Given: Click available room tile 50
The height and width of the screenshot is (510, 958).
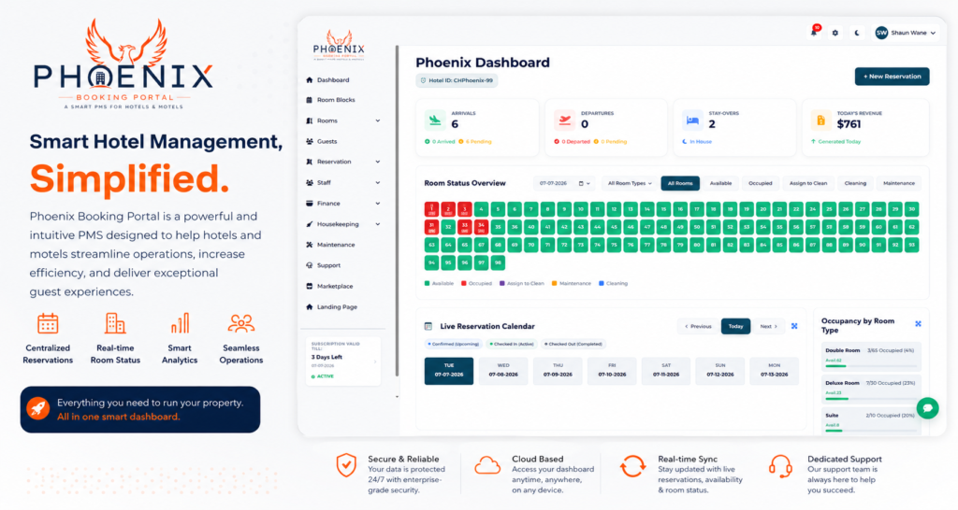Looking at the screenshot, I should coord(696,227).
